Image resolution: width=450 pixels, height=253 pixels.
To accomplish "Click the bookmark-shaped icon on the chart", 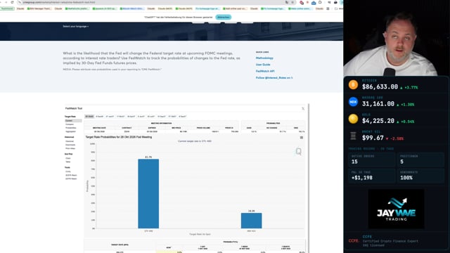I will pyautogui.click(x=299, y=151).
